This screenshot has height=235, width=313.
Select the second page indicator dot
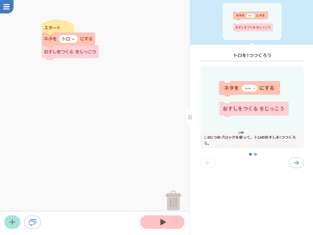[x=255, y=154]
